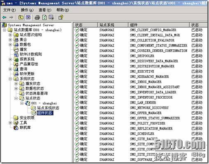Select the SMS_POLICY_PROVIDER row

coord(140,123)
